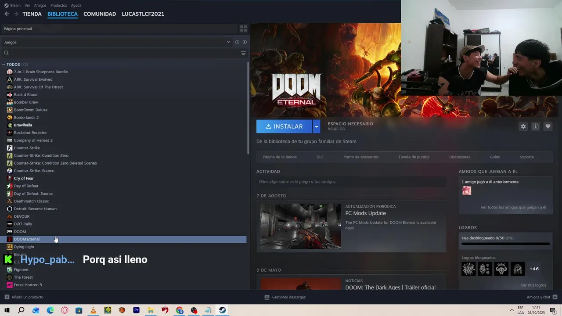Open the Amigos menu
This screenshot has height=316, width=562.
[40, 5]
